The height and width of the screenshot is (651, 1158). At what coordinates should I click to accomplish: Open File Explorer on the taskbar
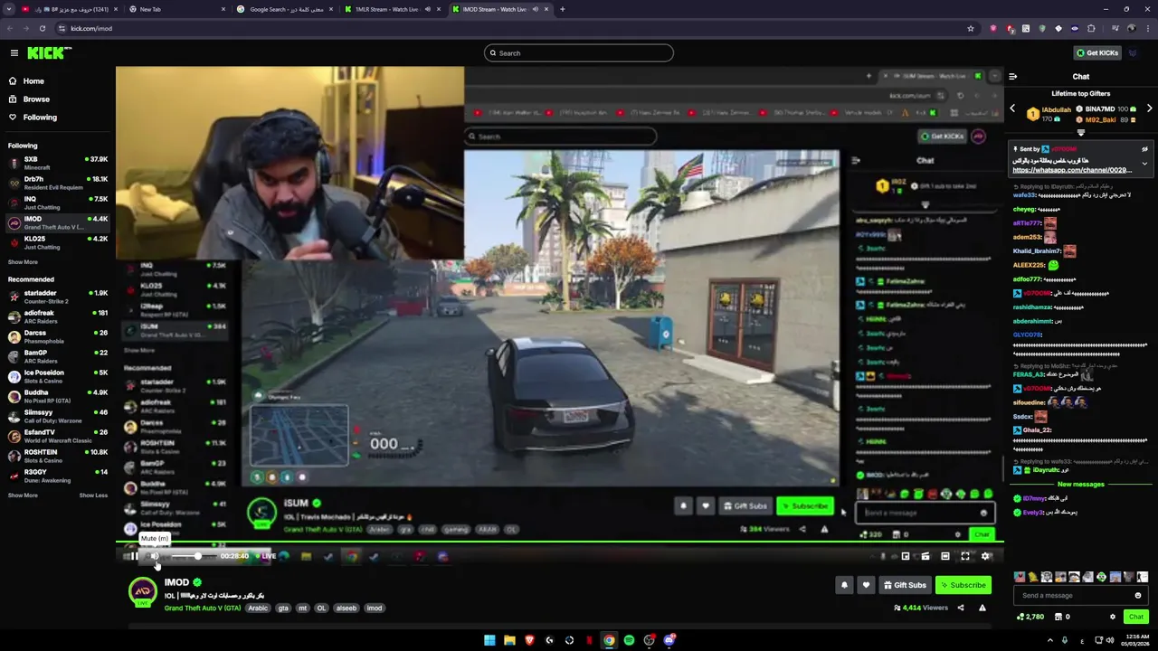pos(509,640)
